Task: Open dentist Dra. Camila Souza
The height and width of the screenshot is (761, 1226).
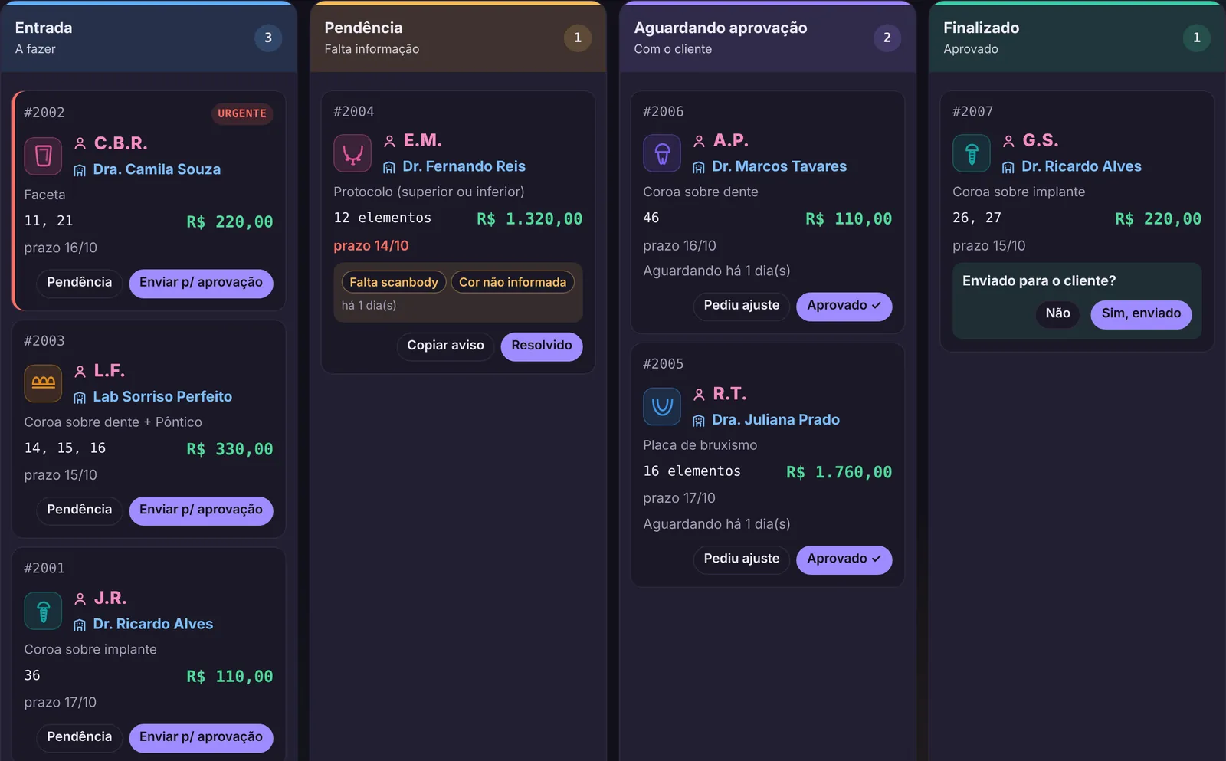Action: pos(157,169)
